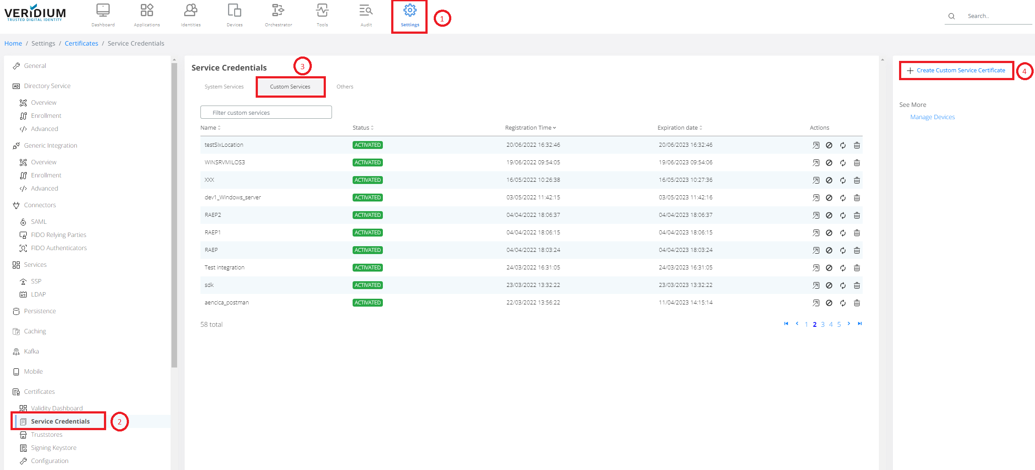1035x470 pixels.
Task: Renew the WINSRVMILOS3 certificate
Action: tap(842, 163)
